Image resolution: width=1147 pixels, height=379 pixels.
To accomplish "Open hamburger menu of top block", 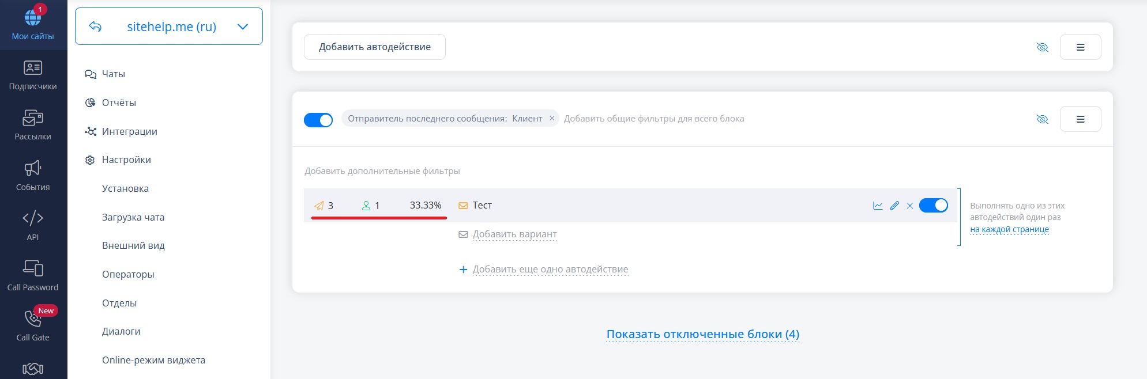I will point(1080,47).
